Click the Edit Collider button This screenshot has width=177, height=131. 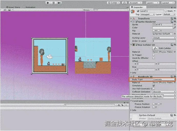tap(155, 48)
